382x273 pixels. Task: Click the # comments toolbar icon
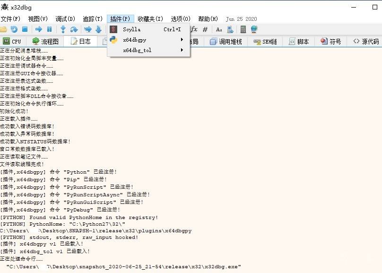(205, 29)
